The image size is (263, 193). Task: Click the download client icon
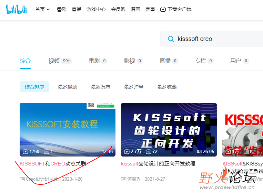click(163, 9)
